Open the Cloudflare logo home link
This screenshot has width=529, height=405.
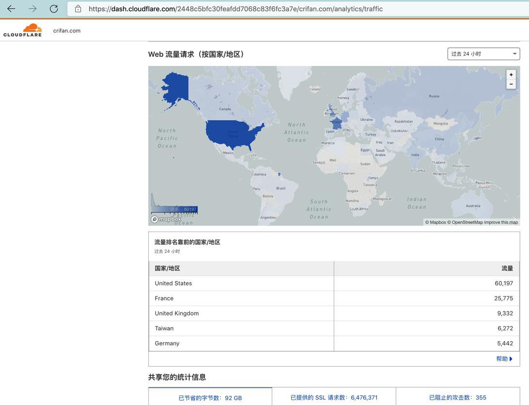coord(23,31)
